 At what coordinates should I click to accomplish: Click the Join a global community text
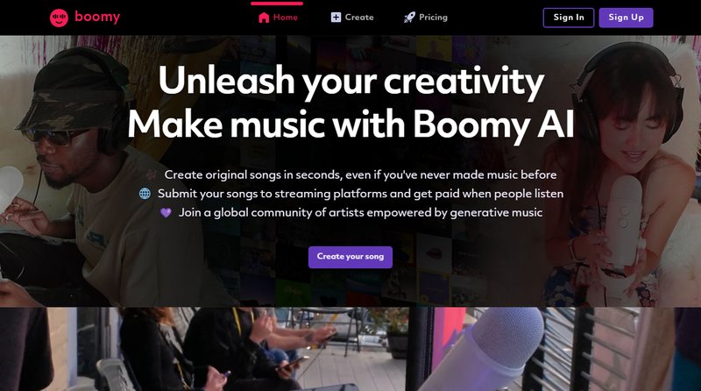360,212
